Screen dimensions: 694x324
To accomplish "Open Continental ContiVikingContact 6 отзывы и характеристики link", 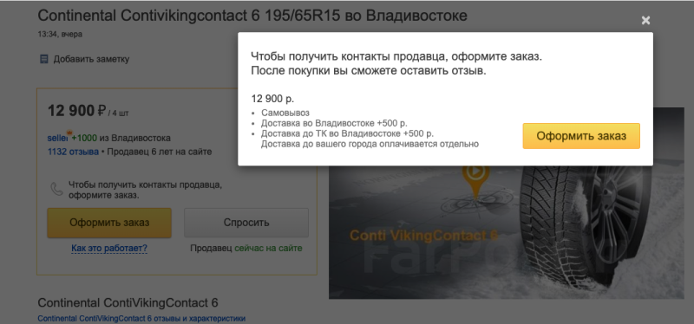I will point(141,319).
